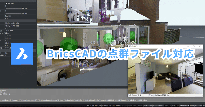The image size is (205, 107).
Task: Toggle 図形スナップ entity snap in the status bar
Action: pyautogui.click(x=148, y=105)
